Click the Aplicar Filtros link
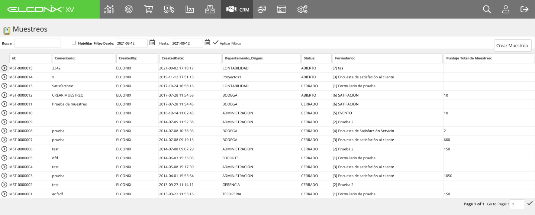Screen dimensions: 535x215 point(231,43)
